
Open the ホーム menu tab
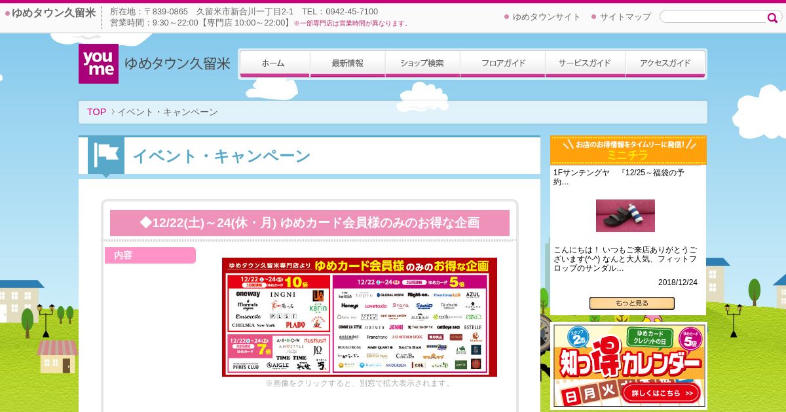[x=274, y=63]
